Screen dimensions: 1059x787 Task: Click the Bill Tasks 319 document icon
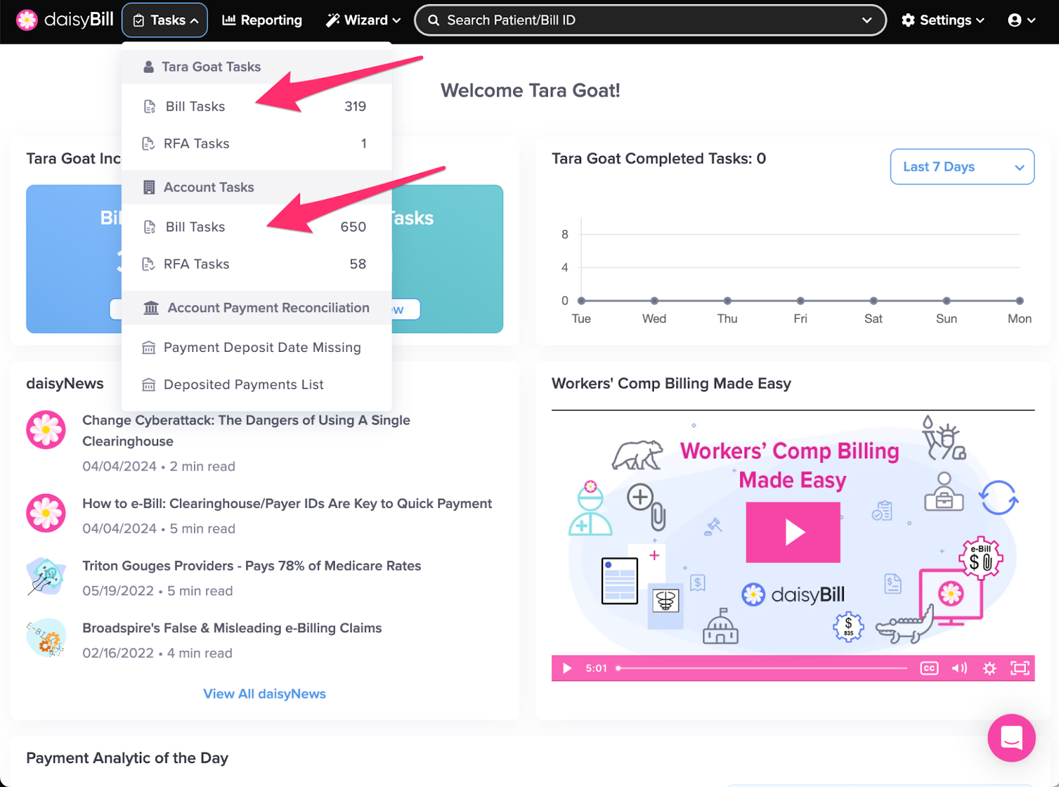[150, 107]
